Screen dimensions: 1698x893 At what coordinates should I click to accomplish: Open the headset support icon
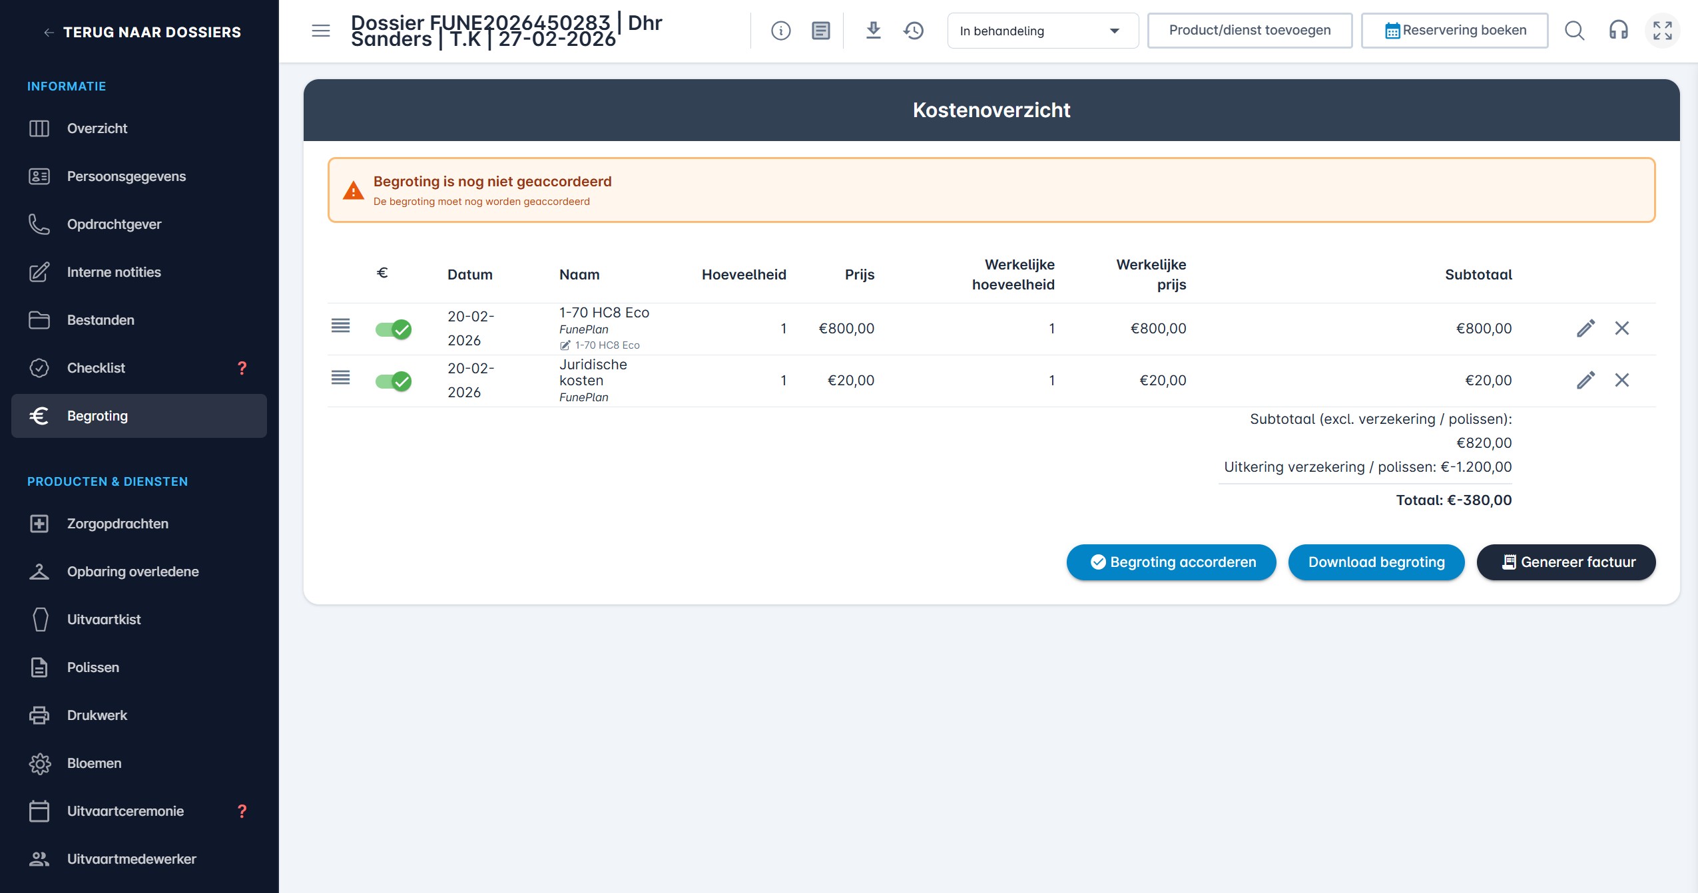(x=1618, y=31)
